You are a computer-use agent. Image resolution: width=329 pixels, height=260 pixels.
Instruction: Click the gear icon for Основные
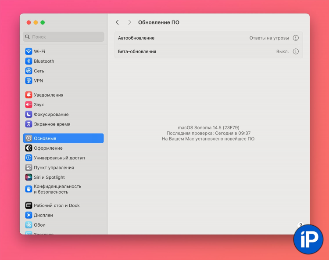coord(29,138)
